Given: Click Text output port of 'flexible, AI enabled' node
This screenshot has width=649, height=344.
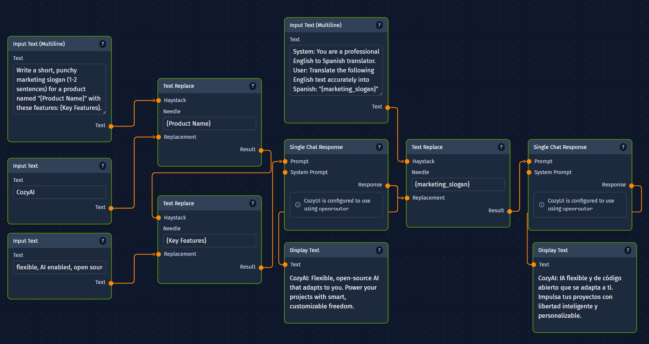Looking at the screenshot, I should click(x=111, y=283).
